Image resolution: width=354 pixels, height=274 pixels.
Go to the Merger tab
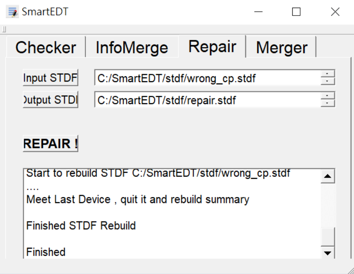pyautogui.click(x=282, y=47)
